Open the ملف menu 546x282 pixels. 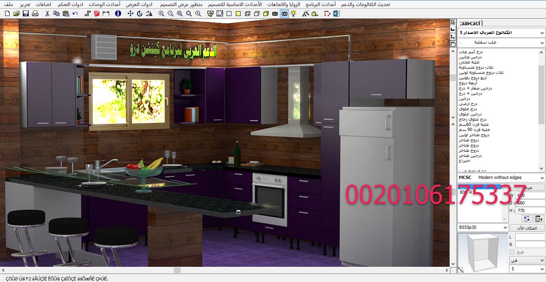tap(8, 4)
